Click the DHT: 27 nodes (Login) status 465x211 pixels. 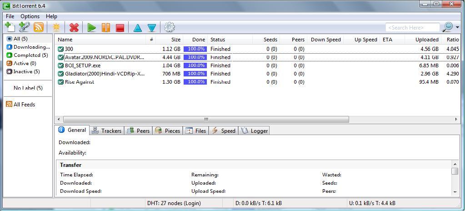pyautogui.click(x=174, y=203)
